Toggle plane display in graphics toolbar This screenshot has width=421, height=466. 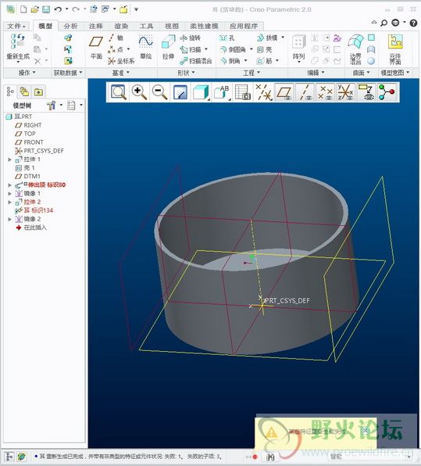(x=284, y=92)
